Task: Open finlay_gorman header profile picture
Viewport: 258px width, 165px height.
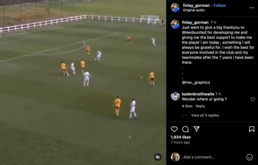Action: (175, 8)
